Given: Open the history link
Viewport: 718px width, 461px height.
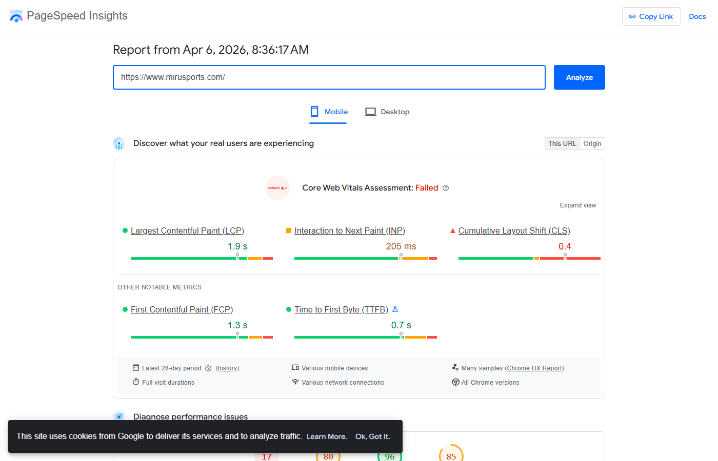Looking at the screenshot, I should pos(227,368).
